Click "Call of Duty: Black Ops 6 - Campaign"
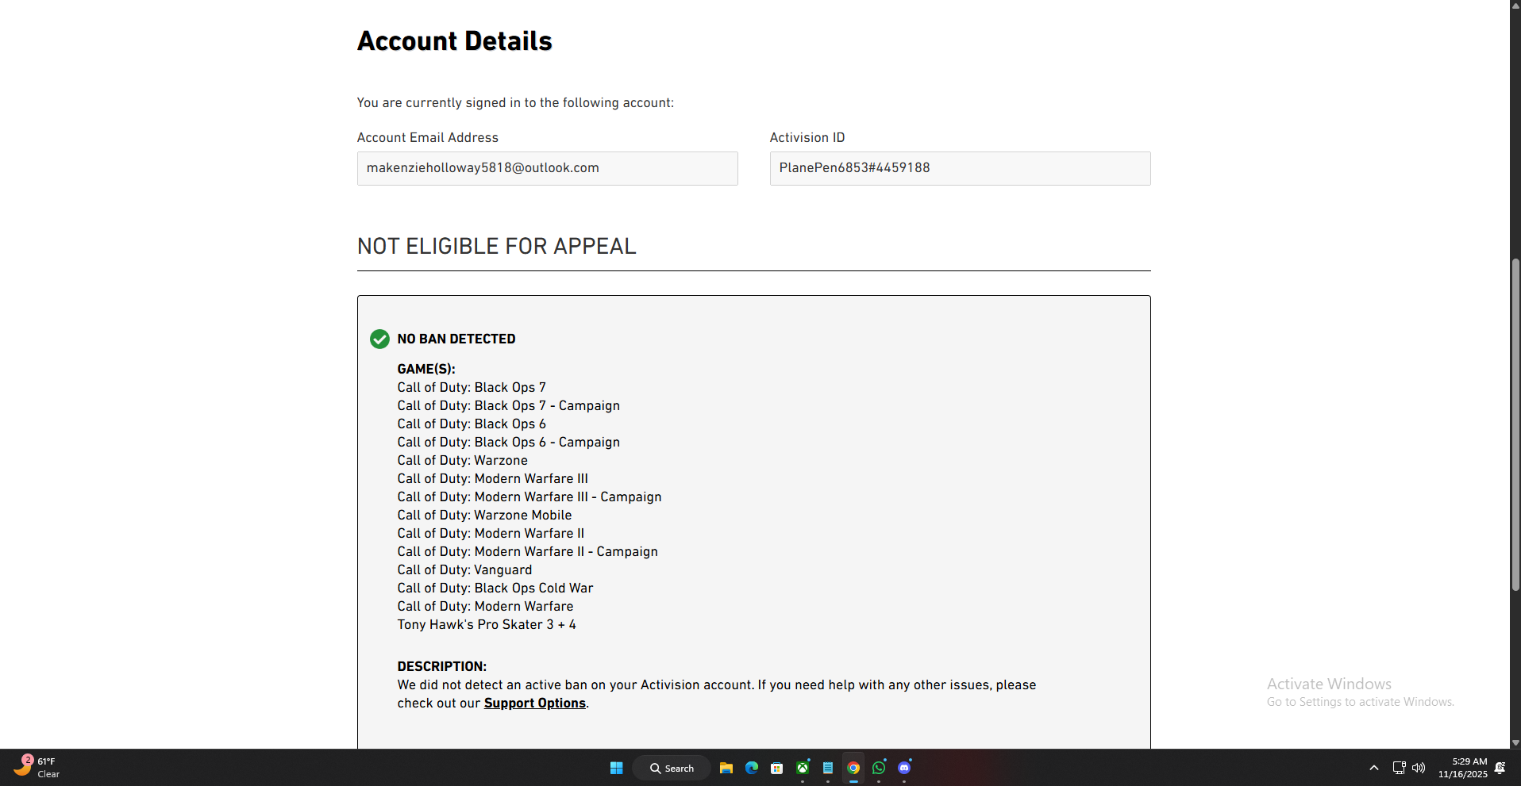 509,442
